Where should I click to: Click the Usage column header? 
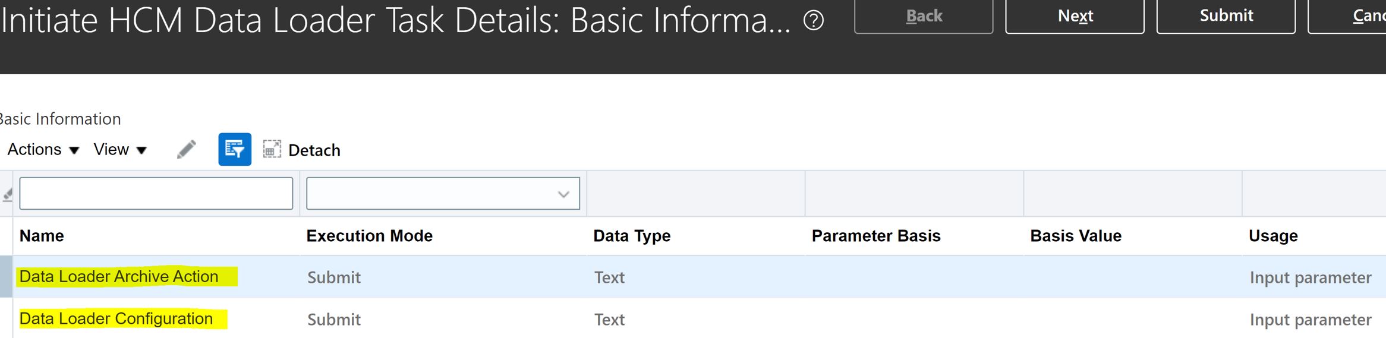(1273, 236)
